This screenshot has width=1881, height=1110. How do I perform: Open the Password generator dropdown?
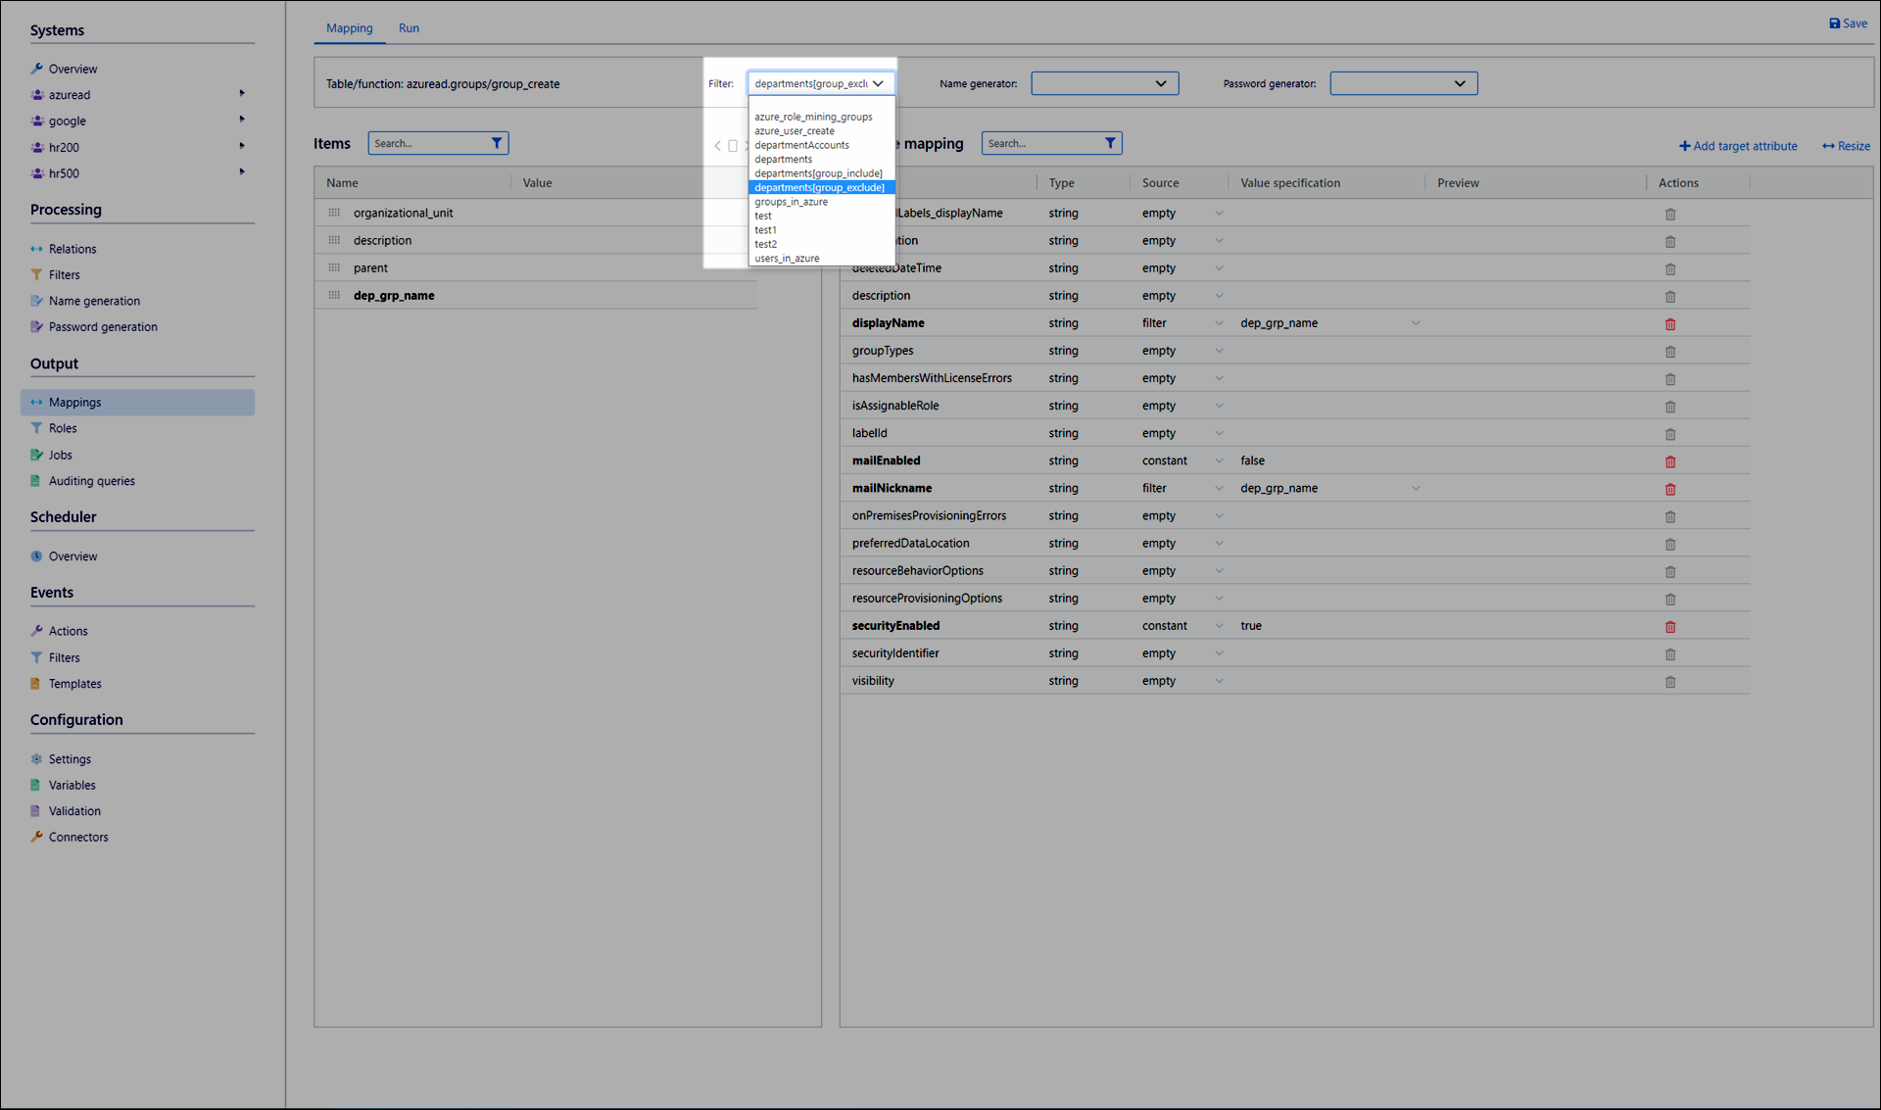pyautogui.click(x=1403, y=84)
